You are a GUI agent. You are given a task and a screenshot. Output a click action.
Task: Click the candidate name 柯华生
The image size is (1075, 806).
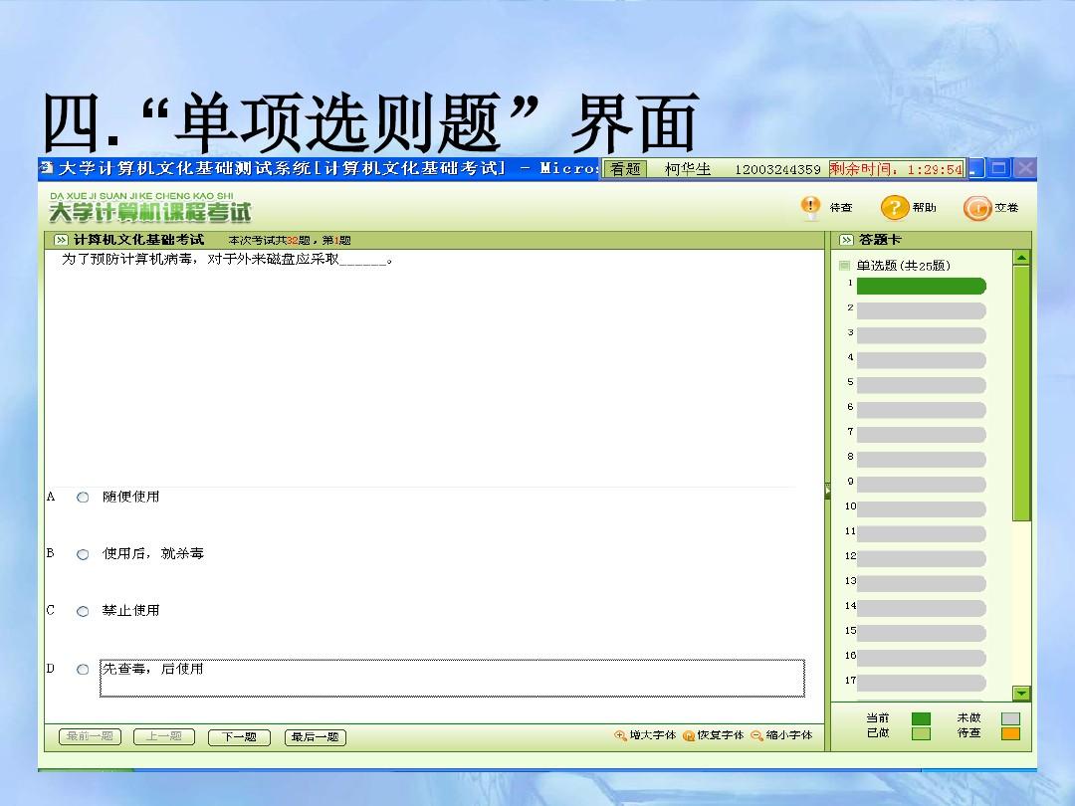click(x=688, y=168)
